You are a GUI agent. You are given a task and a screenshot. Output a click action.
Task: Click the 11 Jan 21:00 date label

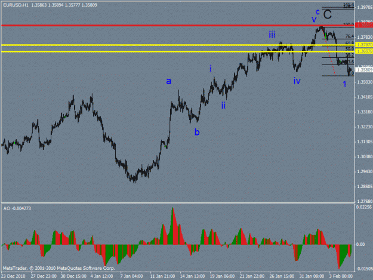162,276
